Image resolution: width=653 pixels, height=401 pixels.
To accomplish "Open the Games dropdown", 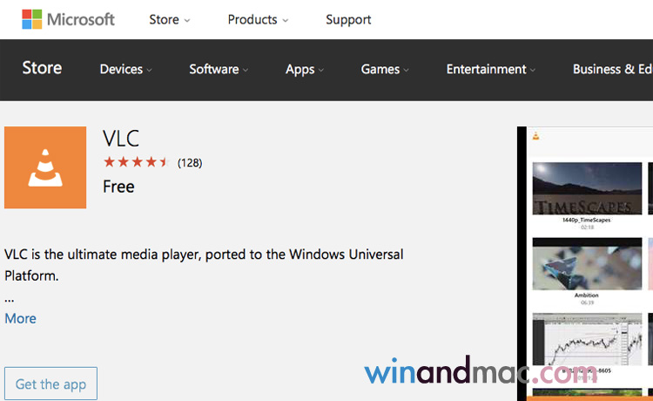I will pos(386,70).
